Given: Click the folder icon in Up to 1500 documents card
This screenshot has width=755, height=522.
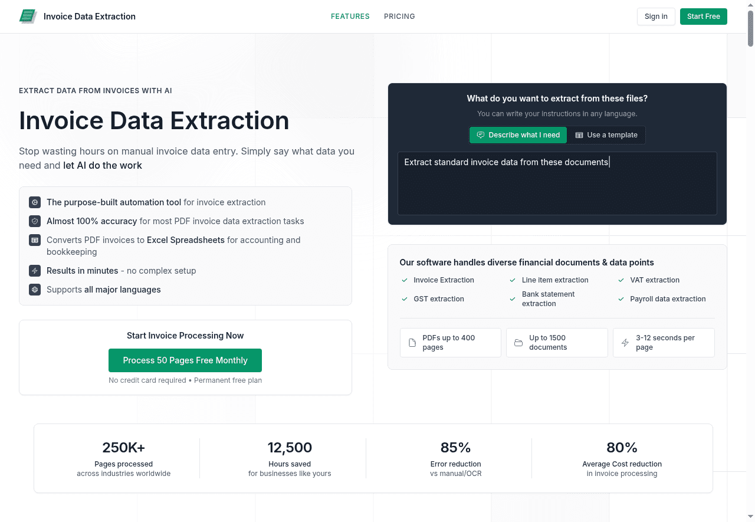Looking at the screenshot, I should pos(518,343).
